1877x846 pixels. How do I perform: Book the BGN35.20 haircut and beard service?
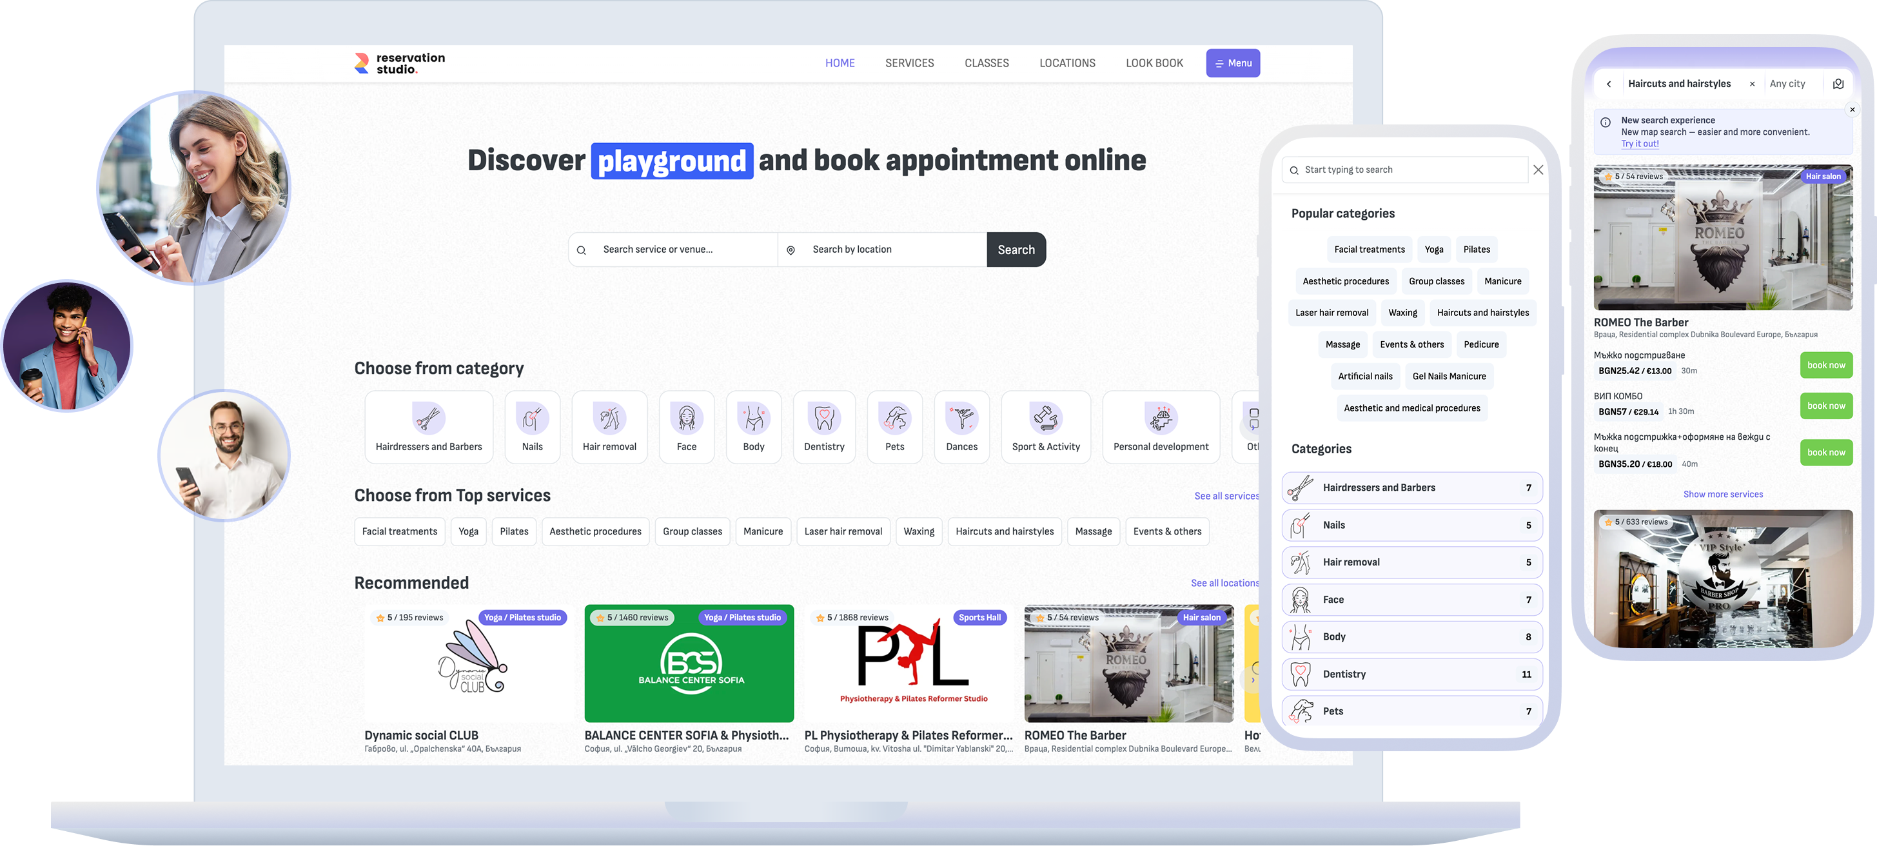point(1825,453)
